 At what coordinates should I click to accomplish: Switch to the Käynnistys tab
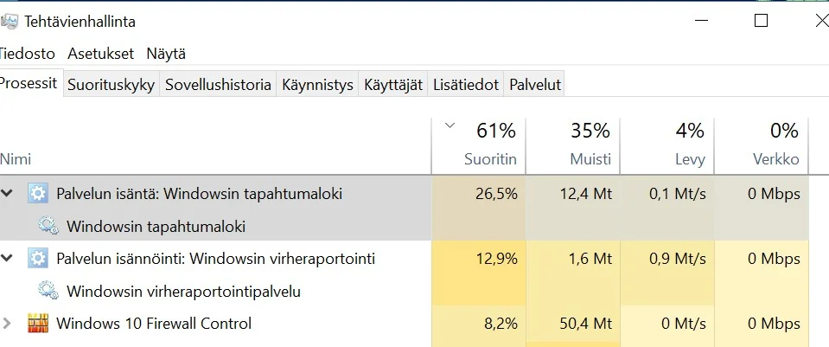pyautogui.click(x=317, y=85)
